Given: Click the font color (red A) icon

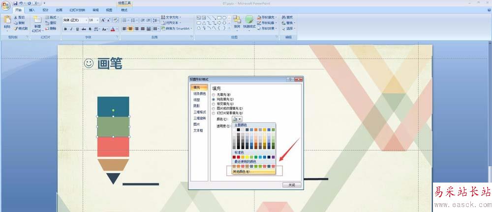Looking at the screenshot, I should coord(113,29).
